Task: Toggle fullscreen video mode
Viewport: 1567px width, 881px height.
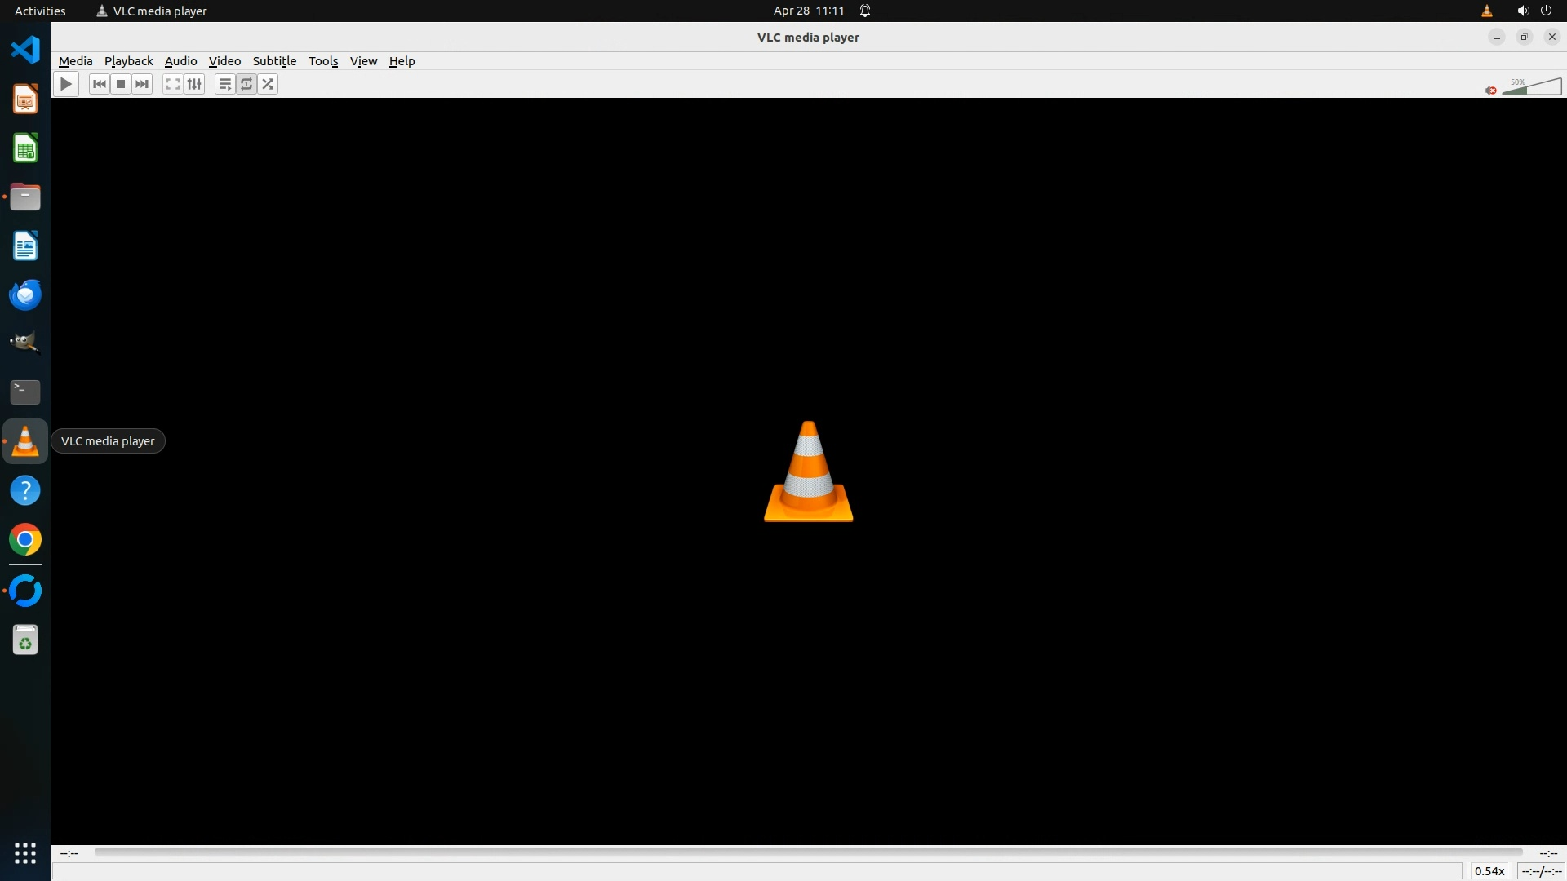Action: [x=172, y=84]
